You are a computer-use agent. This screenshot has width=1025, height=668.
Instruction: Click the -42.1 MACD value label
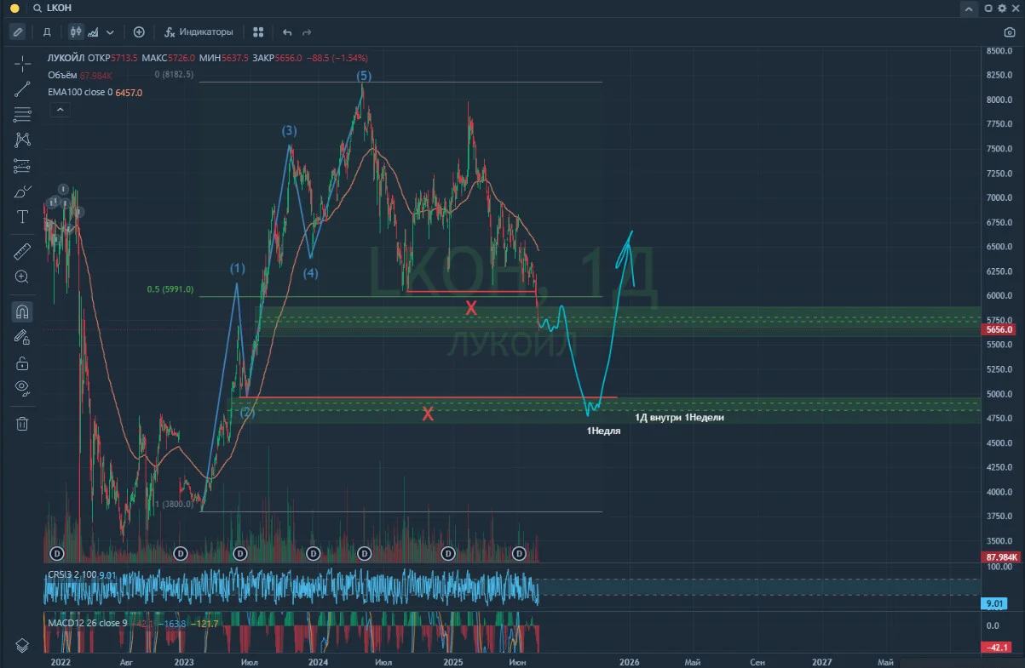click(x=999, y=648)
